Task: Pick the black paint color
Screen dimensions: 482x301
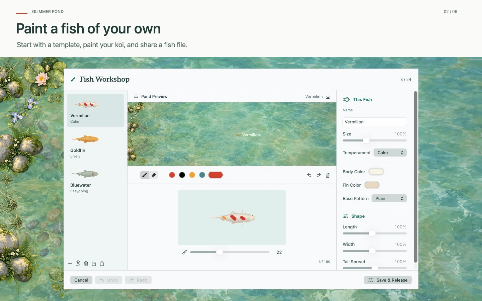Action: (x=182, y=175)
